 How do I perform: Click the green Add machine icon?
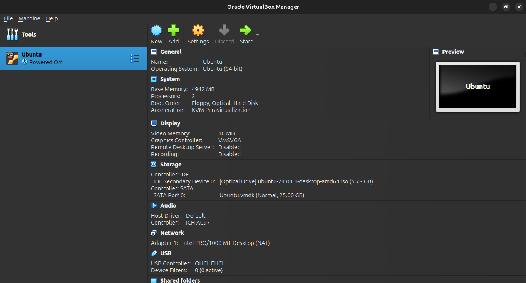173,30
